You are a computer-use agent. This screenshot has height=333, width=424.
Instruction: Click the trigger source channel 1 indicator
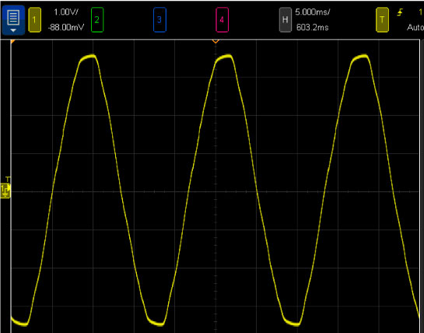point(421,12)
